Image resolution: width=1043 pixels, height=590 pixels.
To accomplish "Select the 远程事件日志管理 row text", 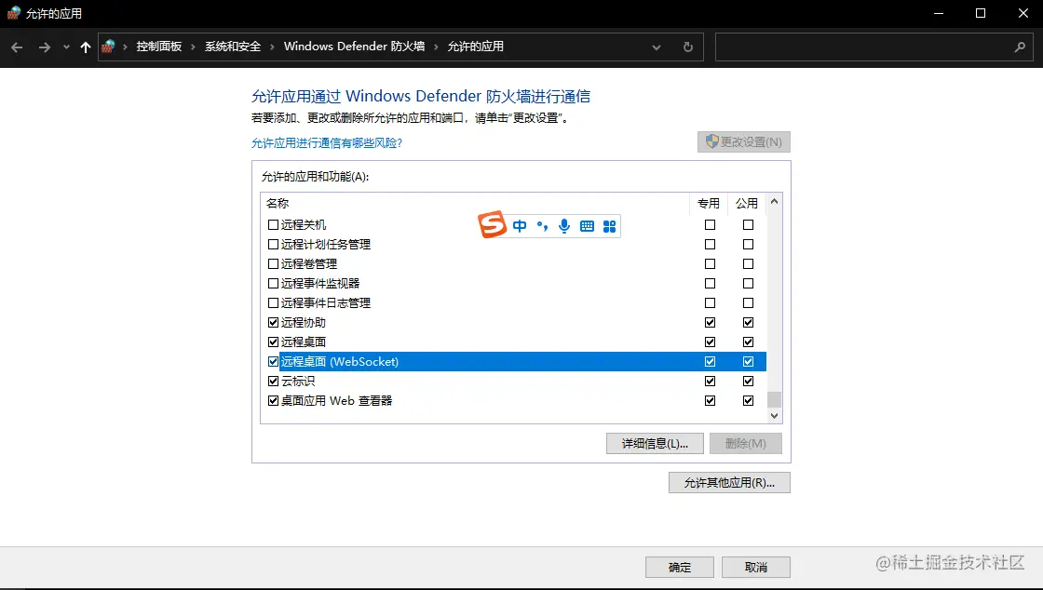I will coord(325,303).
